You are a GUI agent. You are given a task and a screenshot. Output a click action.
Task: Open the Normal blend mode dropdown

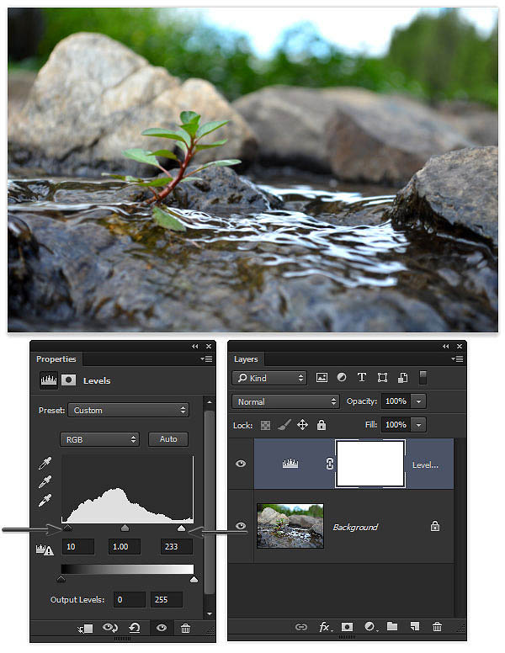point(285,401)
